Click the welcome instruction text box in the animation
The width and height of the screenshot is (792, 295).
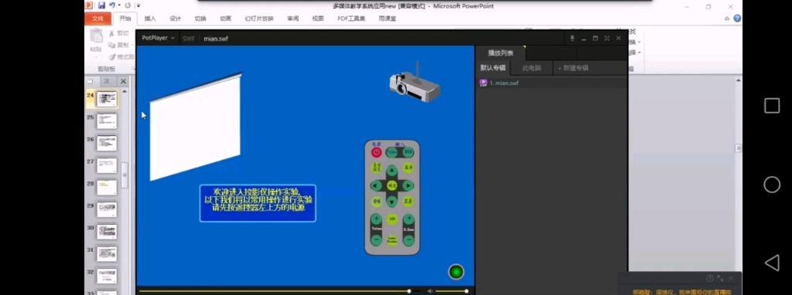pyautogui.click(x=258, y=203)
